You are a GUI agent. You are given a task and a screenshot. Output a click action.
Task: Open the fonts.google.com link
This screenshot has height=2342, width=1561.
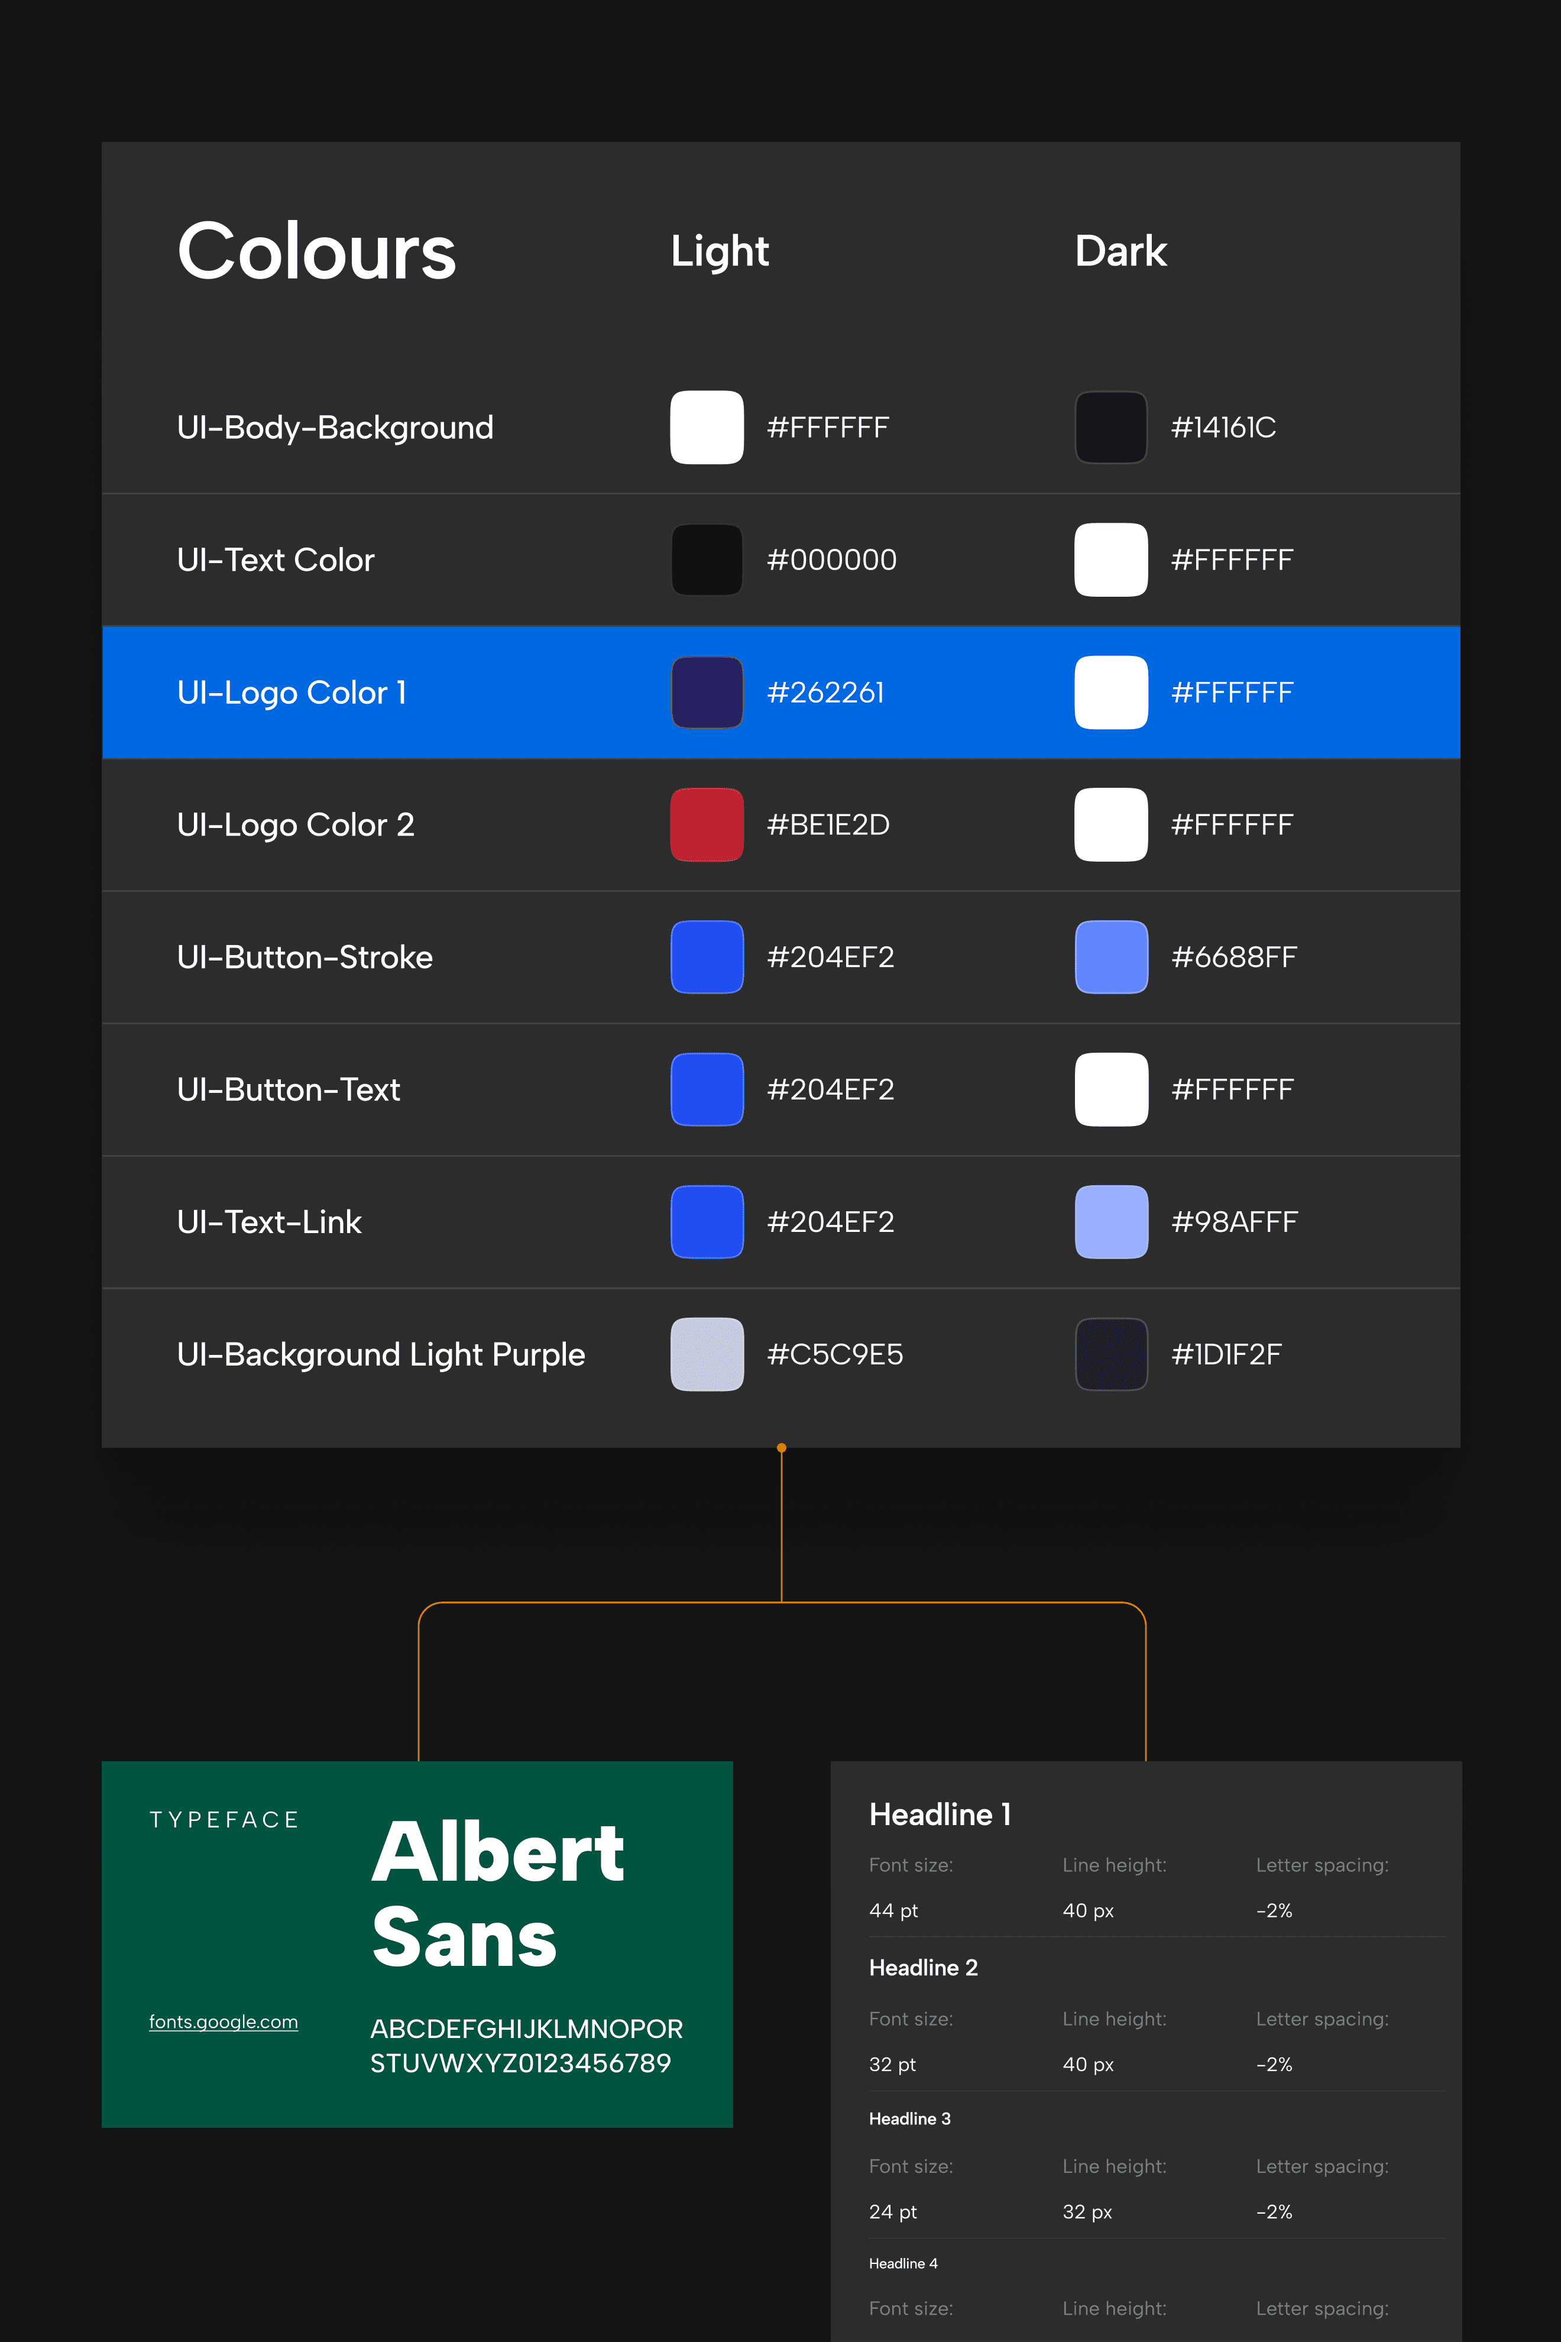coord(223,2021)
